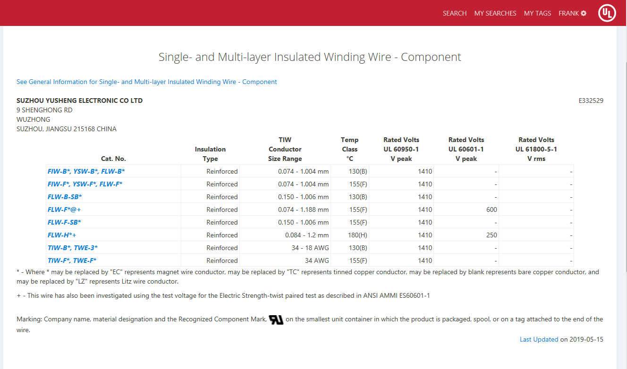Click the SUZHOU YUSHENG ELECTRONIC CO LTD name

pos(79,101)
